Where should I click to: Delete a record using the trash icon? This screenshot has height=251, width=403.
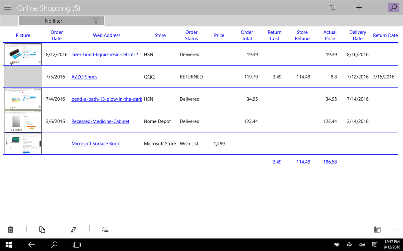pyautogui.click(x=11, y=229)
